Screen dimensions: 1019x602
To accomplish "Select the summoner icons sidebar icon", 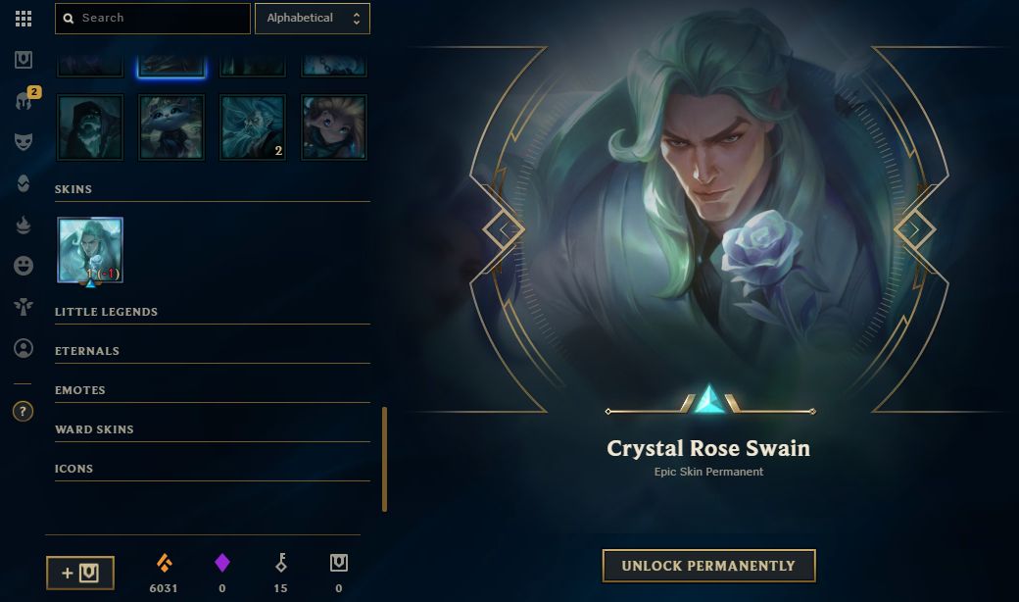I will point(24,348).
